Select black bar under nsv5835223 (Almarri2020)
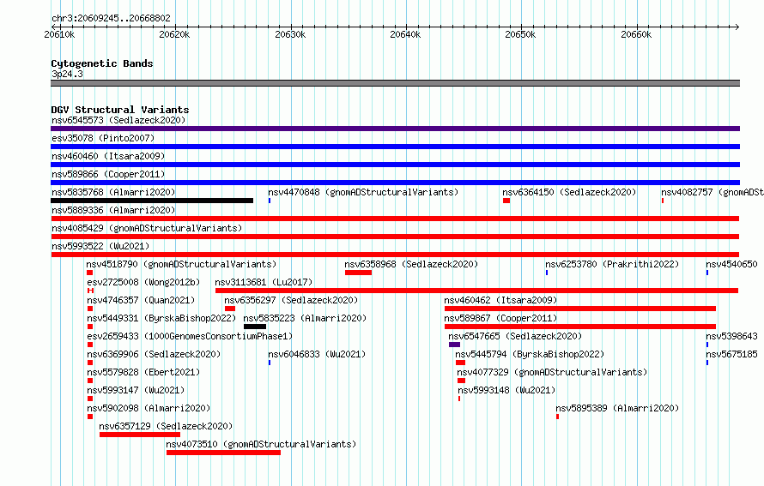This screenshot has width=764, height=486. pyautogui.click(x=255, y=327)
